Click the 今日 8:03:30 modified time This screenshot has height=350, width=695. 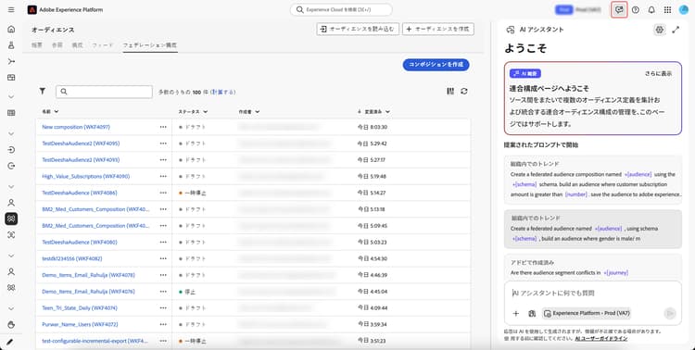[373, 127]
